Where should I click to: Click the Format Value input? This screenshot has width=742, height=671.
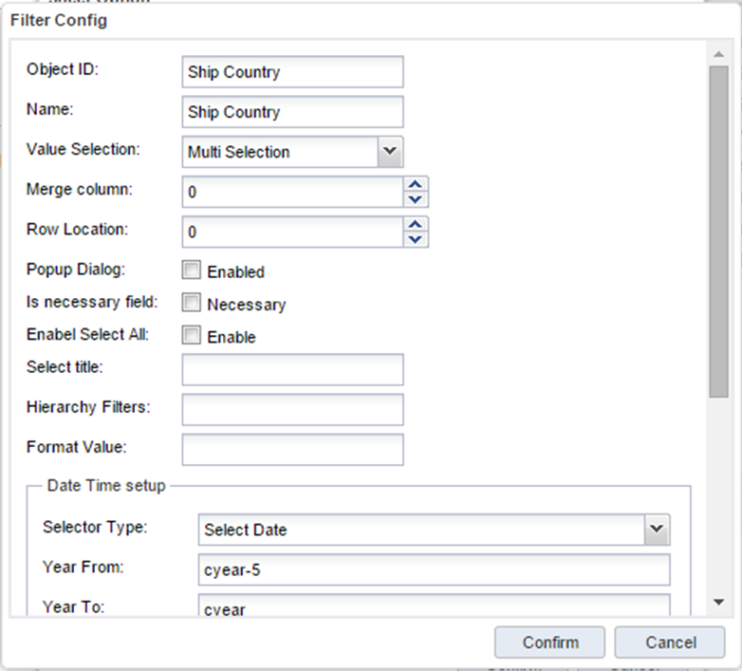(x=292, y=450)
